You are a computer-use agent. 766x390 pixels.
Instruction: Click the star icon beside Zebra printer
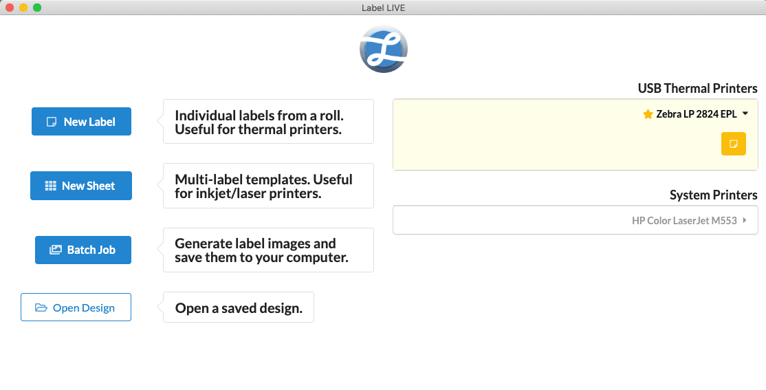[x=648, y=114]
